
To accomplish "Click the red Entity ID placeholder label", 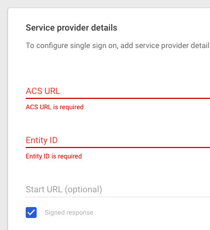I will click(42, 140).
